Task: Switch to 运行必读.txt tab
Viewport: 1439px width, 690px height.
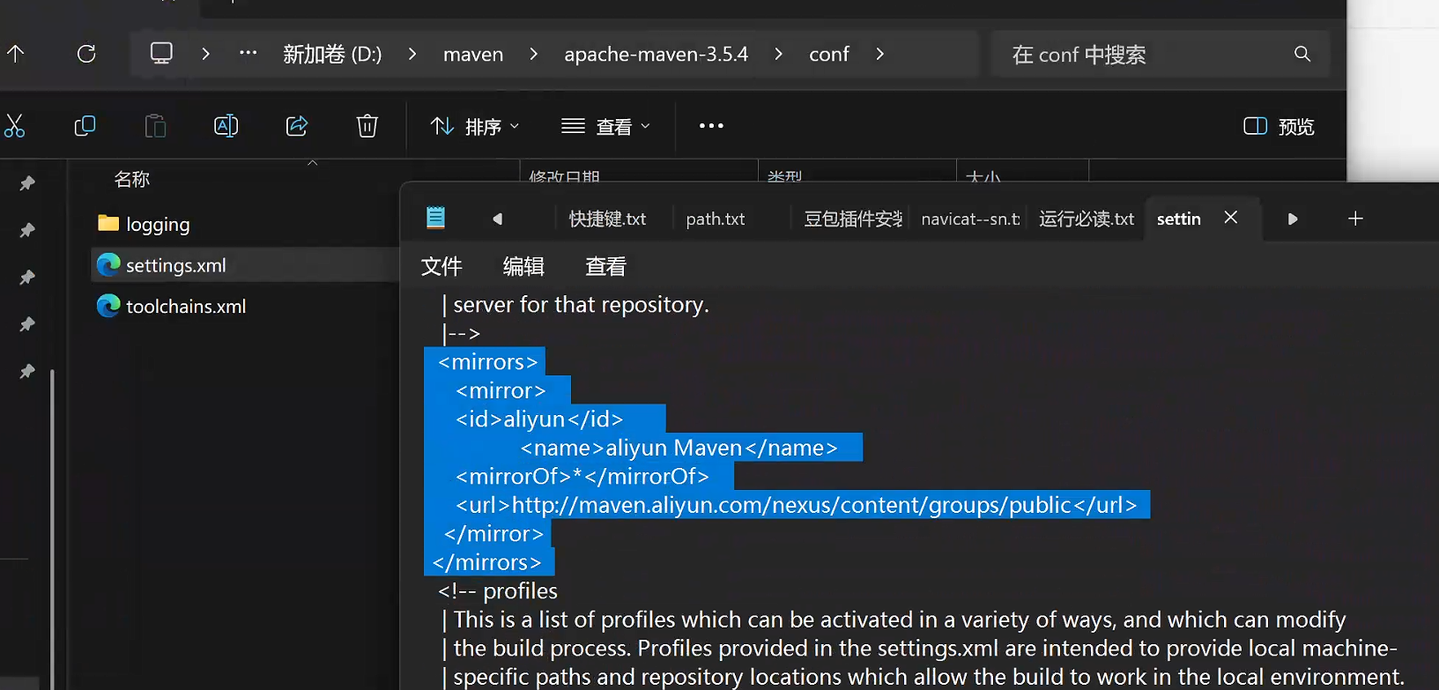Action: tap(1087, 219)
